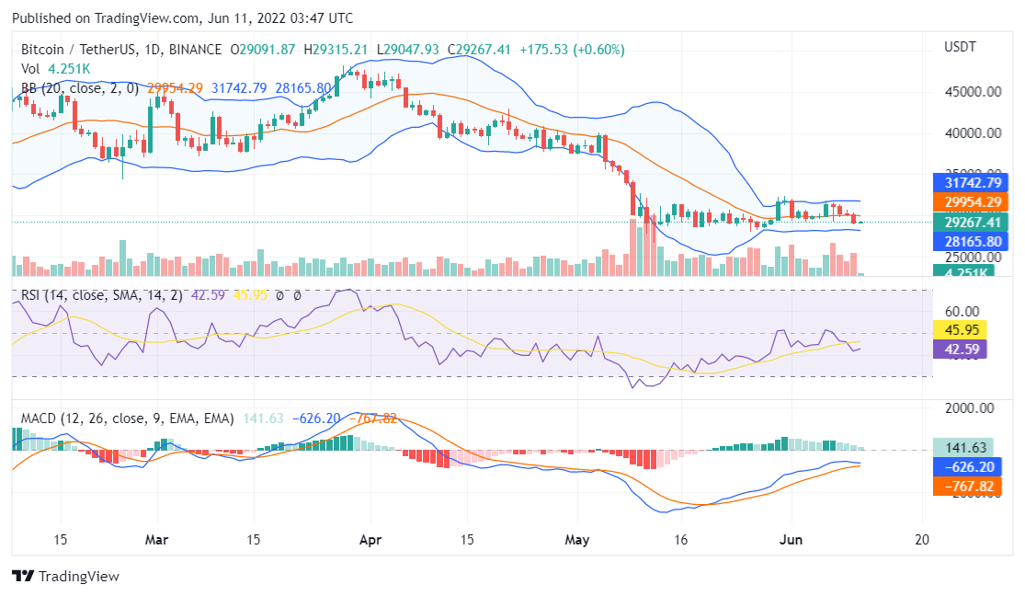Viewport: 1025px width, 596px height.
Task: Select the BB (20, close, 2, 0) indicator legend
Action: (x=80, y=88)
